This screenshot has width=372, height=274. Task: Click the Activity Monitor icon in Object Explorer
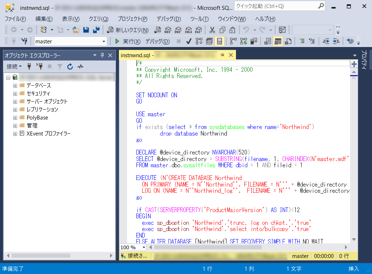pyautogui.click(x=80, y=67)
